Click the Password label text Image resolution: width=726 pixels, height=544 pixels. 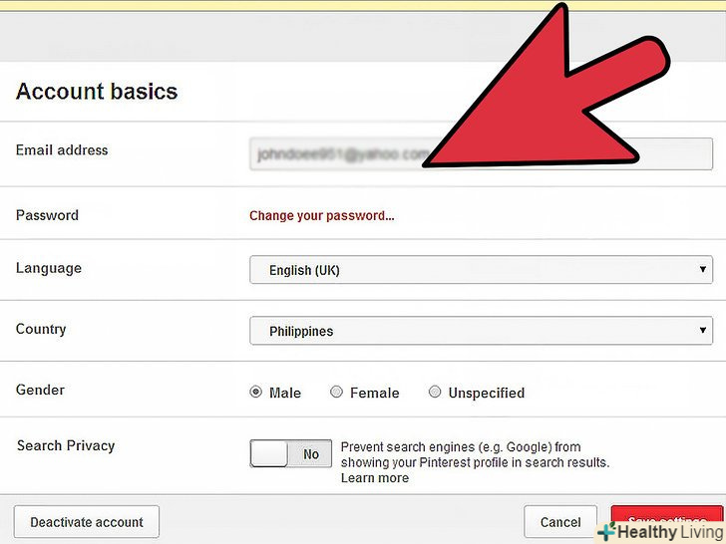[47, 215]
